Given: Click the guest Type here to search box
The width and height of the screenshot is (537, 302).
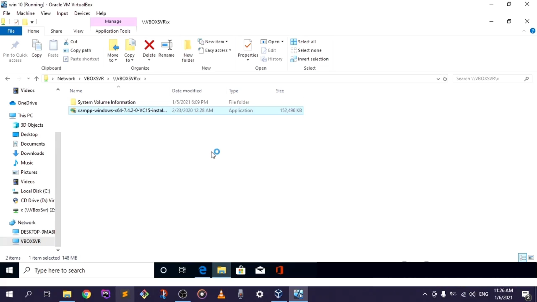Looking at the screenshot, I should pos(86,270).
